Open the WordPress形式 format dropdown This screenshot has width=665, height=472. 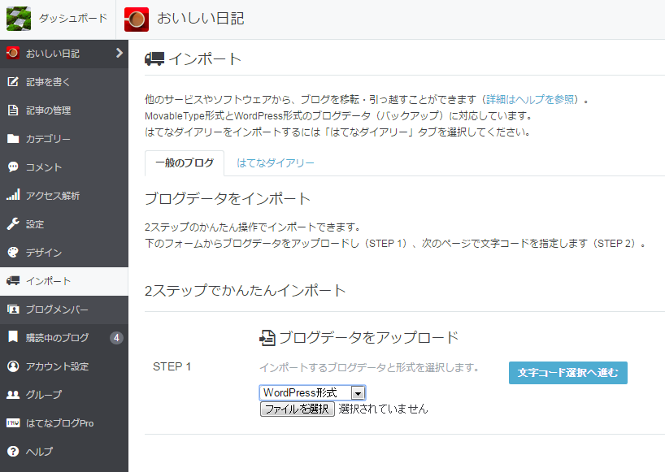pyautogui.click(x=312, y=392)
